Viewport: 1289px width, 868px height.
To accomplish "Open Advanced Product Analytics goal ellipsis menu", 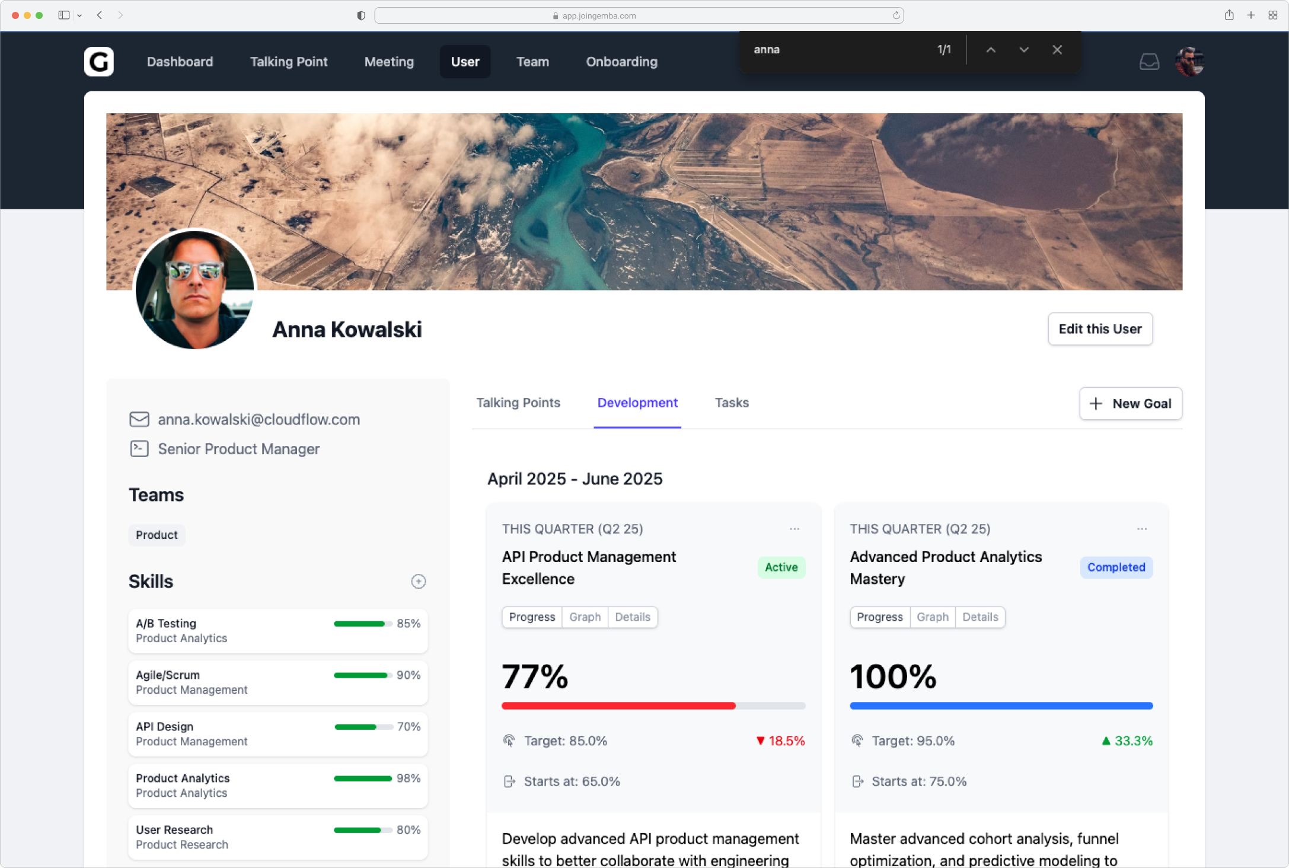I will tap(1142, 529).
